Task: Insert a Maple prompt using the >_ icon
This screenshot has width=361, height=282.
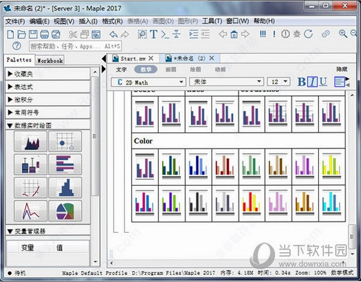Action: [x=165, y=34]
